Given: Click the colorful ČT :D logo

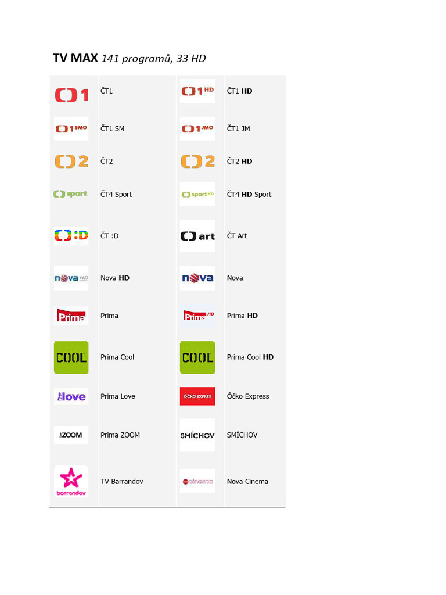Looking at the screenshot, I should pyautogui.click(x=71, y=236).
